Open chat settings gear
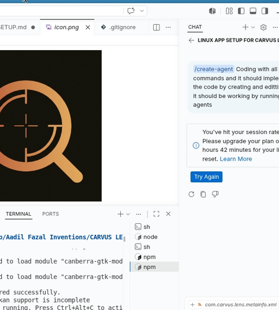Screen dimensions: 279x310 263,27
